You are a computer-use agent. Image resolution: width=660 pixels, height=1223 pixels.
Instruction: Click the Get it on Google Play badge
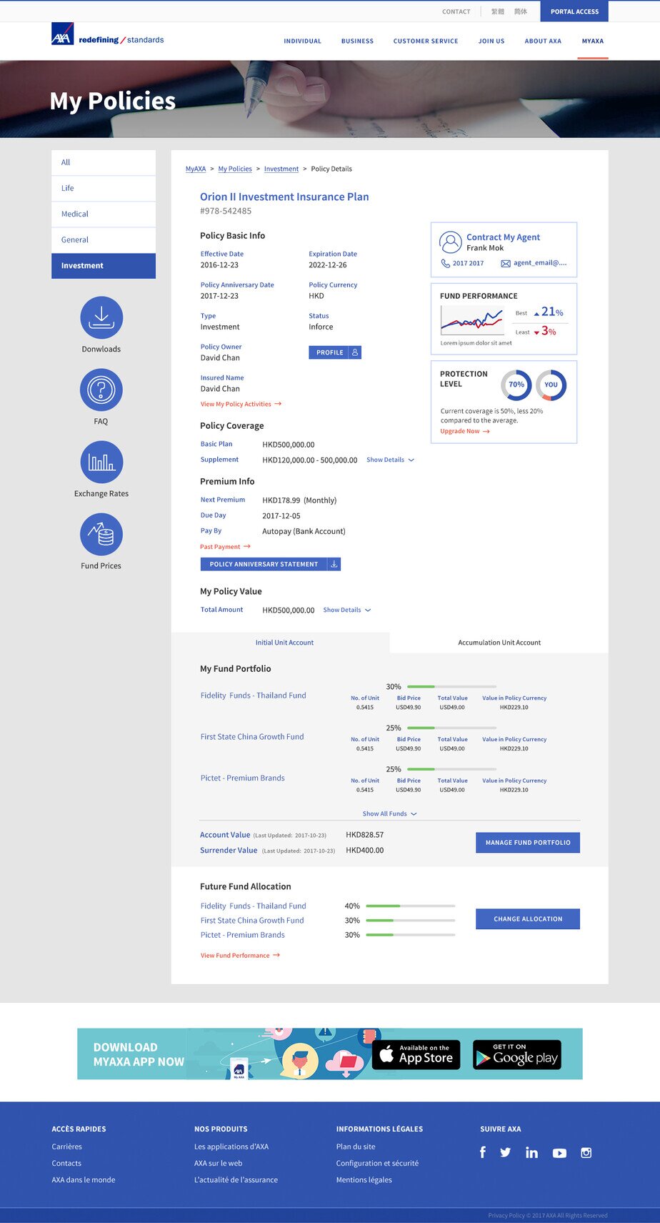[517, 1054]
